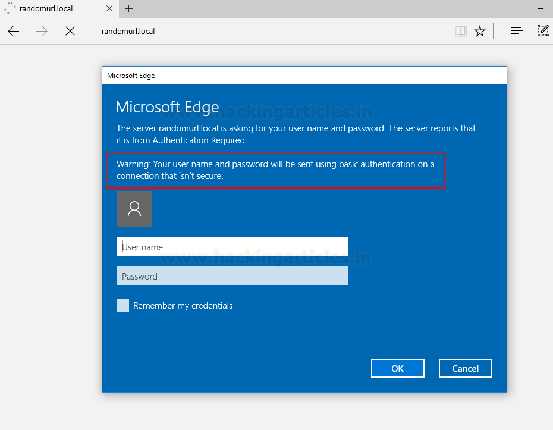Image resolution: width=553 pixels, height=430 pixels.
Task: Stop loading the page
Action: pos(70,32)
